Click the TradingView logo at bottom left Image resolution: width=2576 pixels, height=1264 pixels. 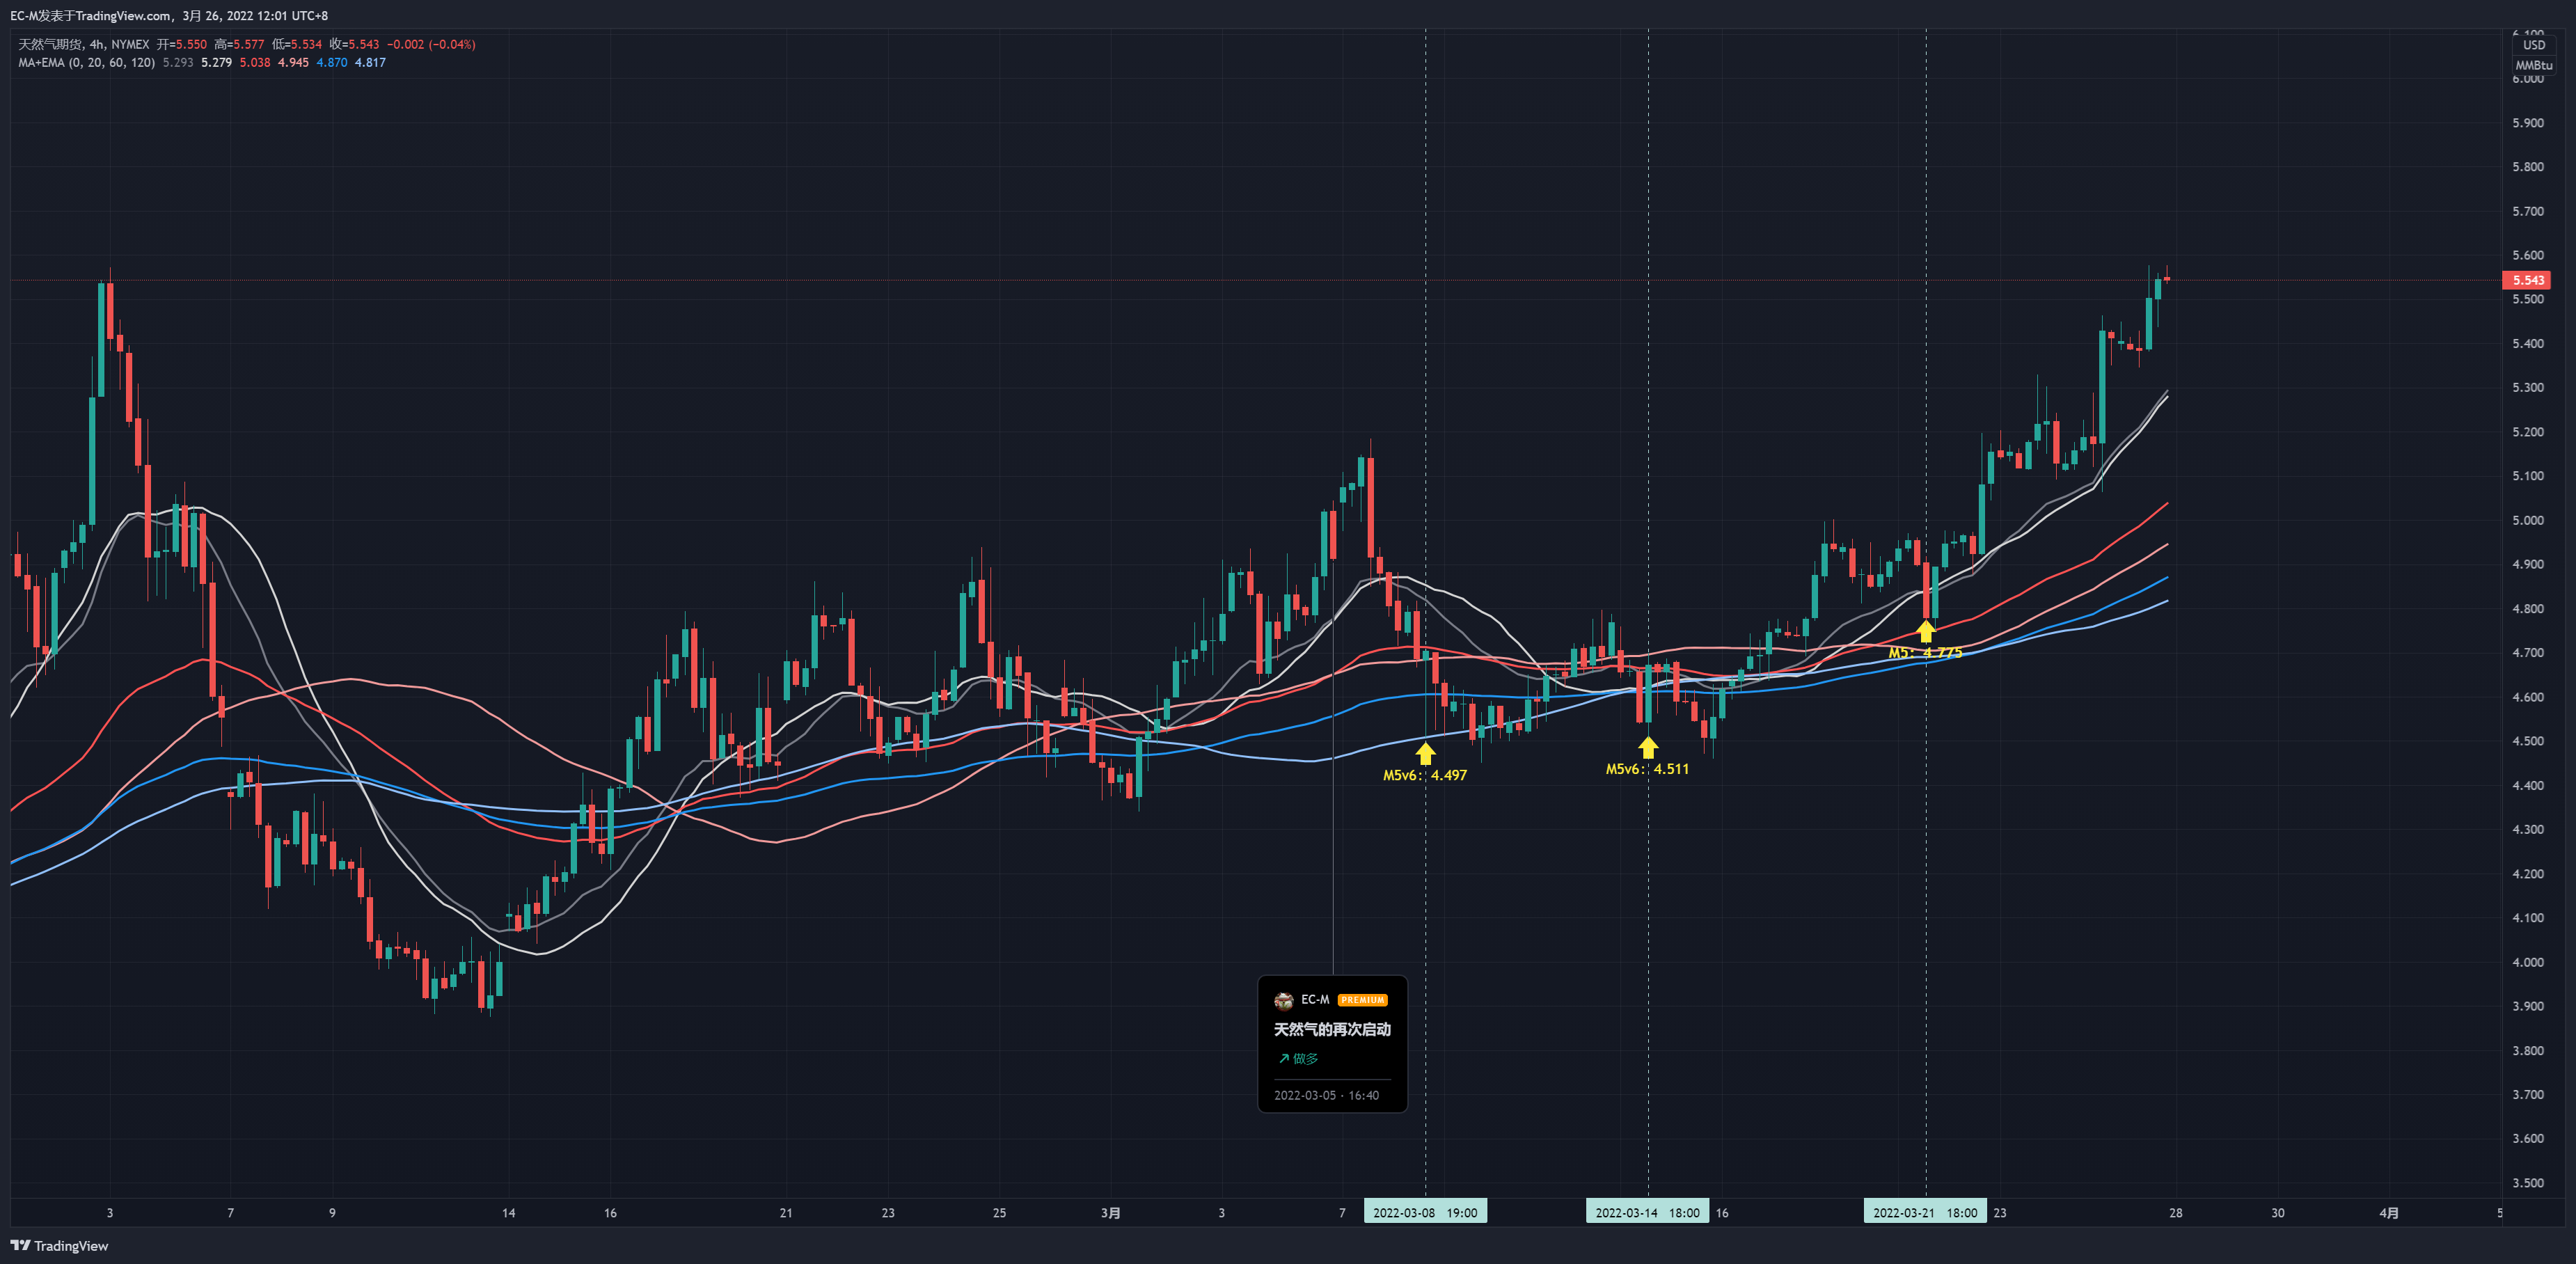tap(59, 1245)
